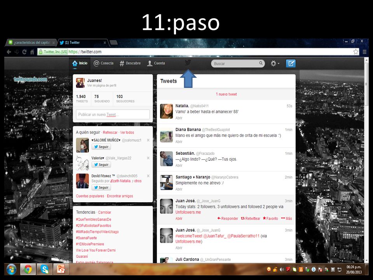Click the Chrome forward arrow
The height and width of the screenshot is (280, 373).
point(16,52)
